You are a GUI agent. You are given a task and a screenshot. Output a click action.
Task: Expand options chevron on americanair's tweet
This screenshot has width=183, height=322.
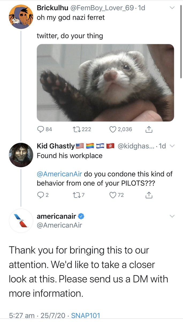coord(172,216)
